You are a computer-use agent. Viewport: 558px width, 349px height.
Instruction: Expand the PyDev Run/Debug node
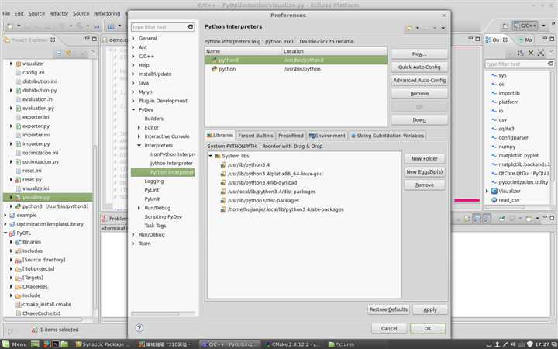click(x=139, y=208)
